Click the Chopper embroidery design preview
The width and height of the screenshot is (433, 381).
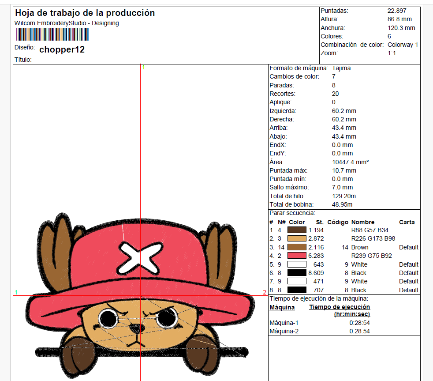point(140,296)
